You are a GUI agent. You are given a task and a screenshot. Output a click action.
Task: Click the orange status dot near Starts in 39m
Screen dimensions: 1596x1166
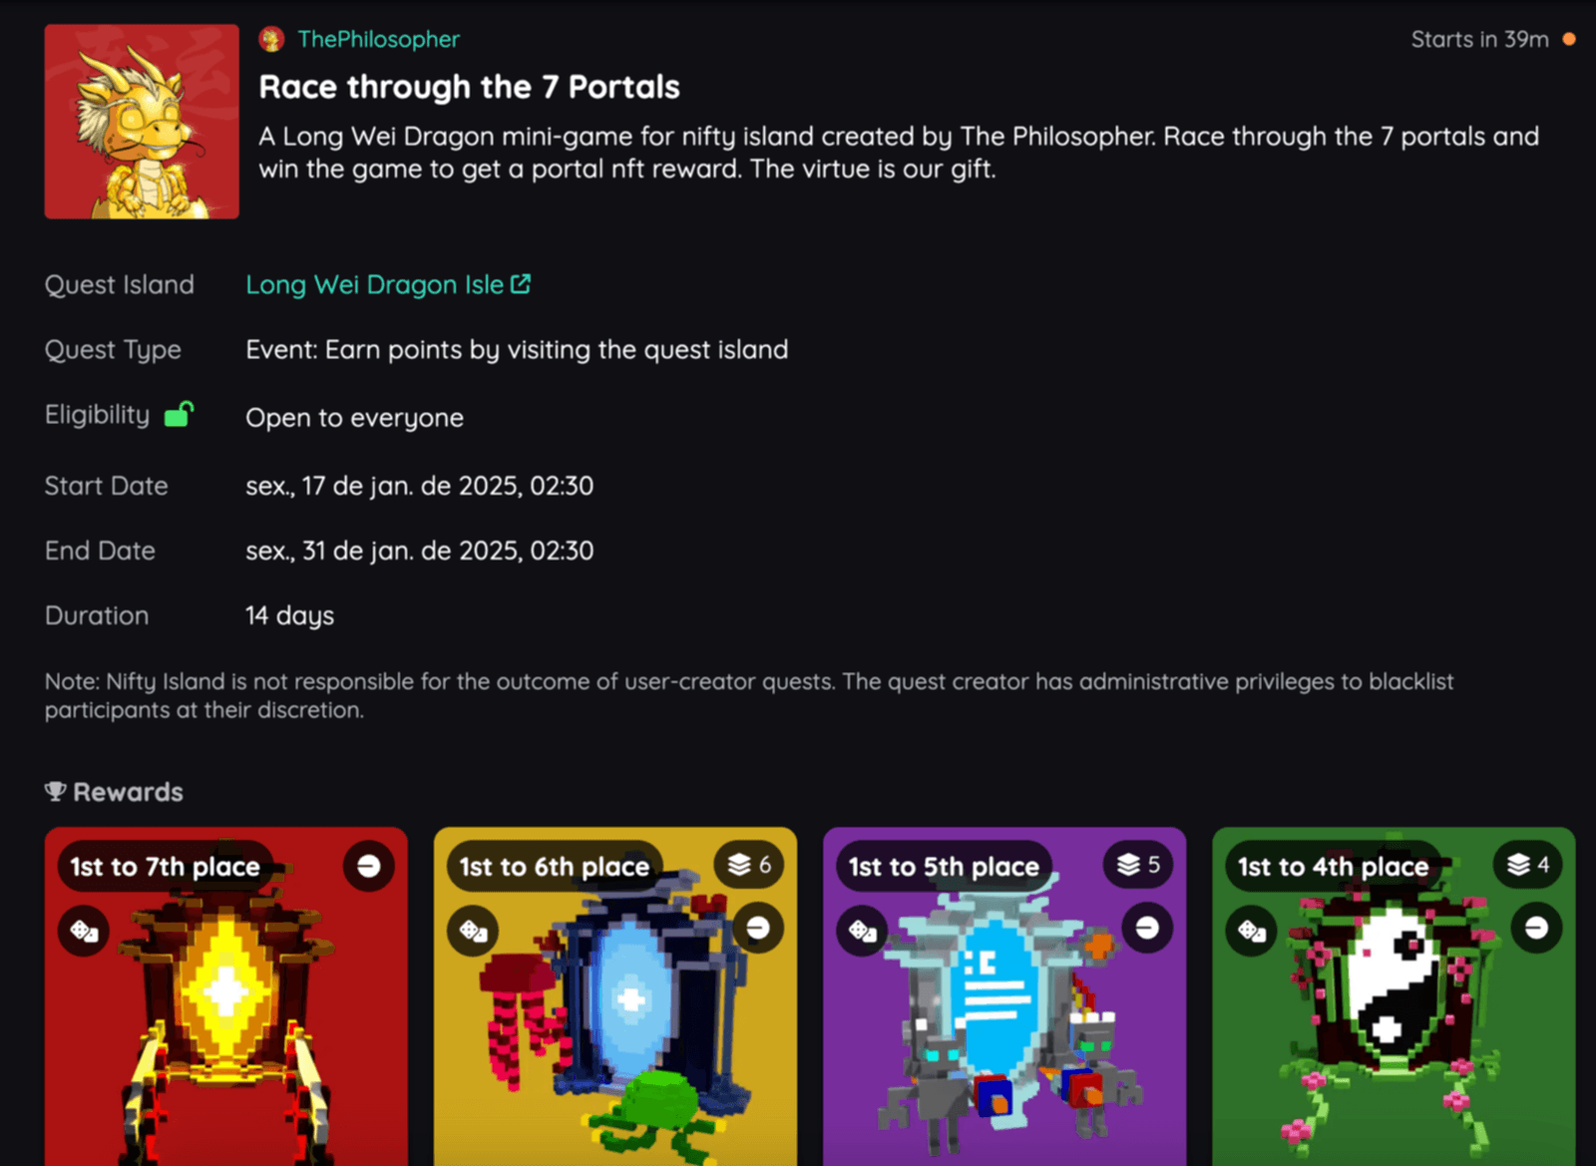1569,39
